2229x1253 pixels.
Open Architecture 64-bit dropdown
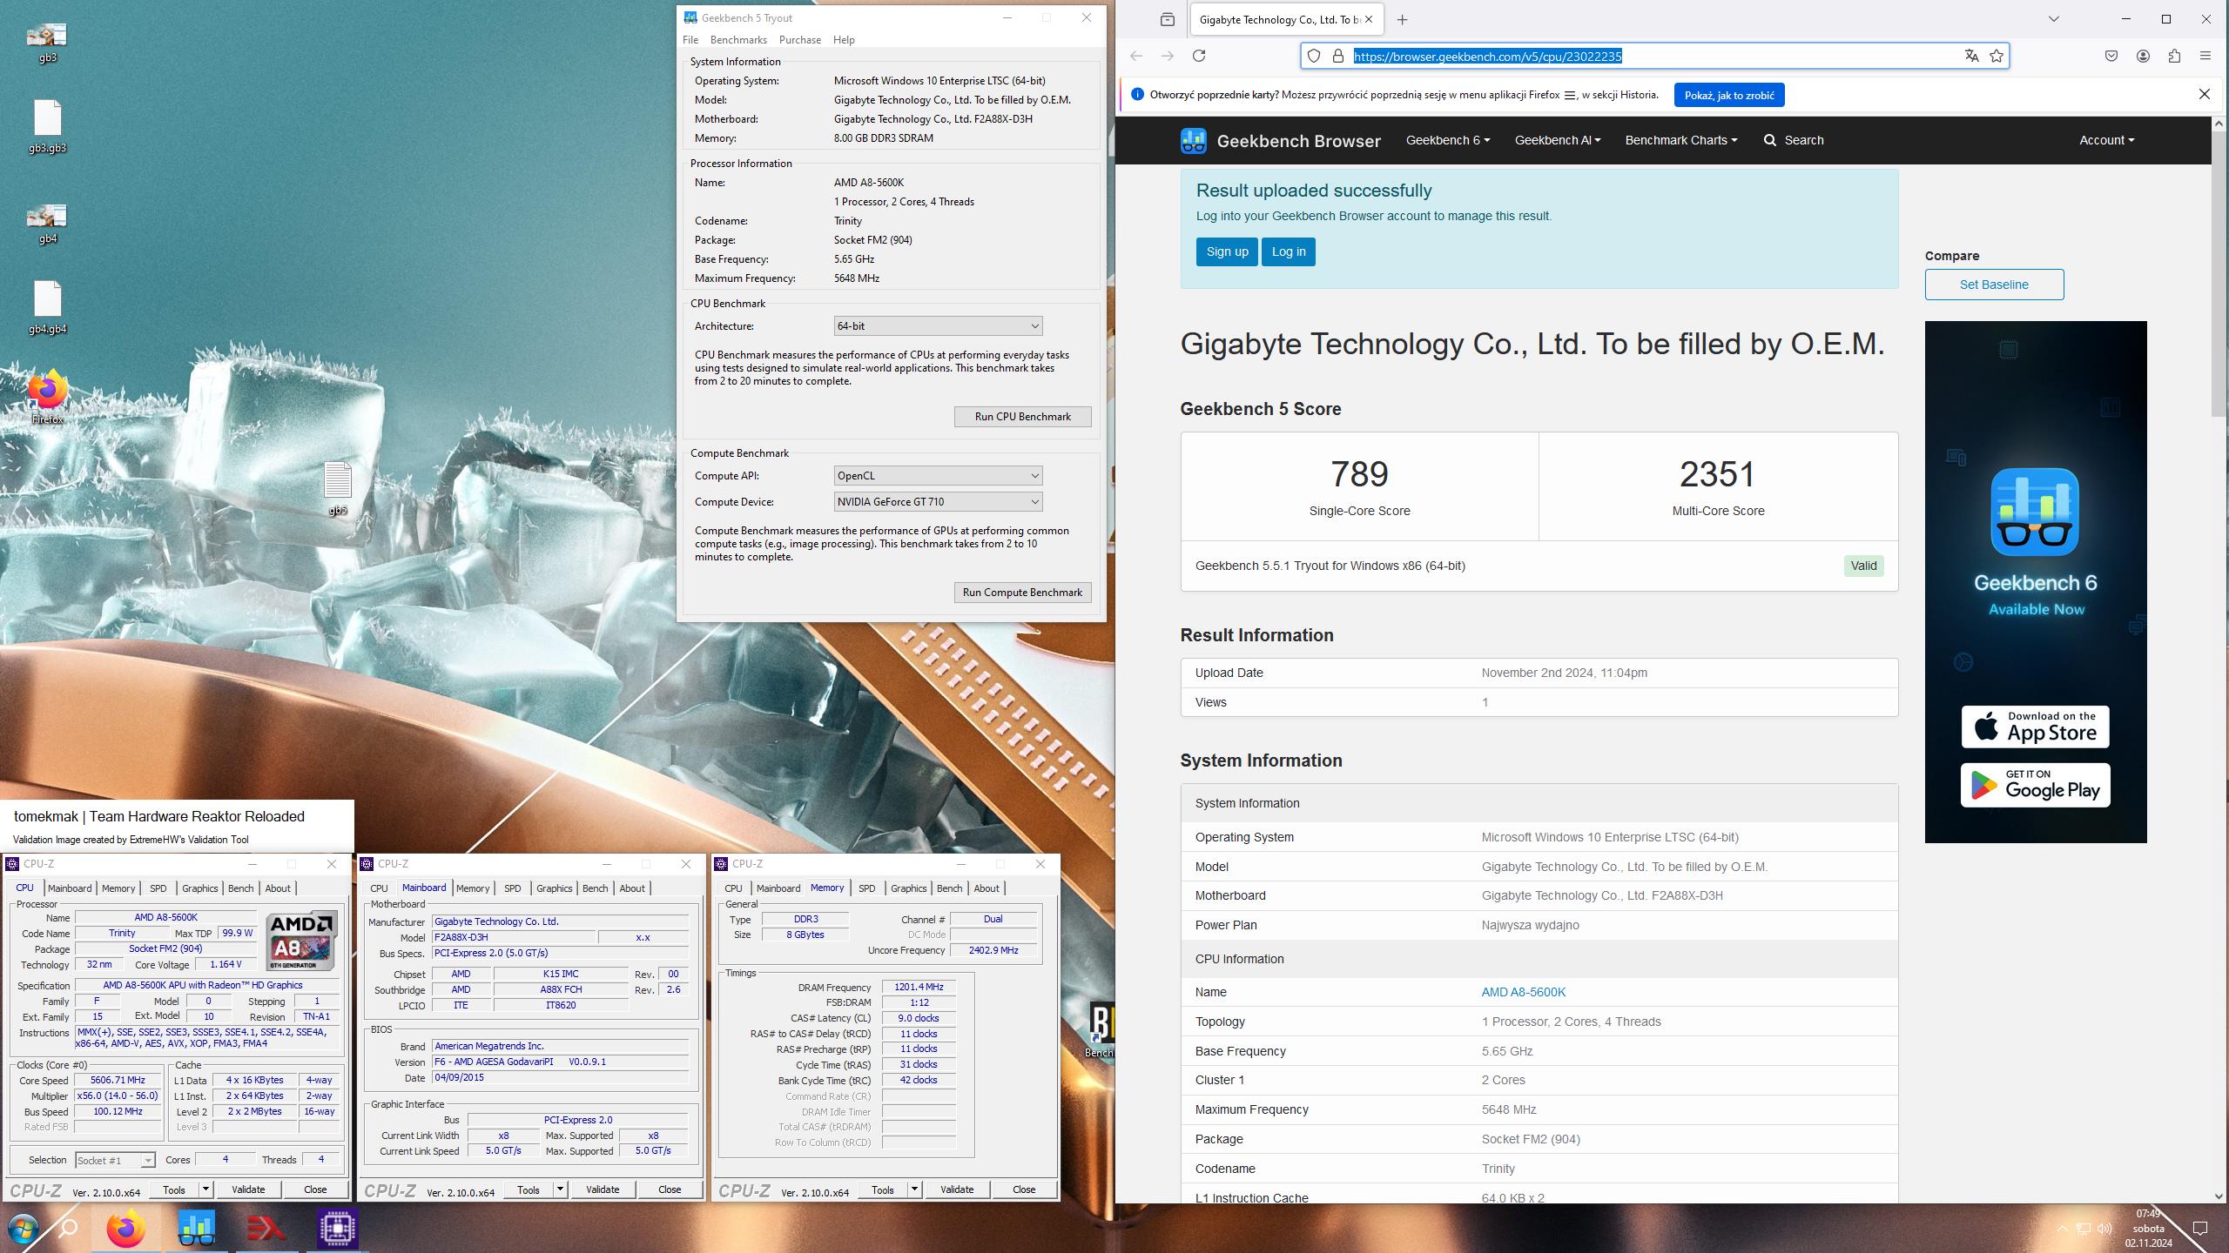pos(938,325)
